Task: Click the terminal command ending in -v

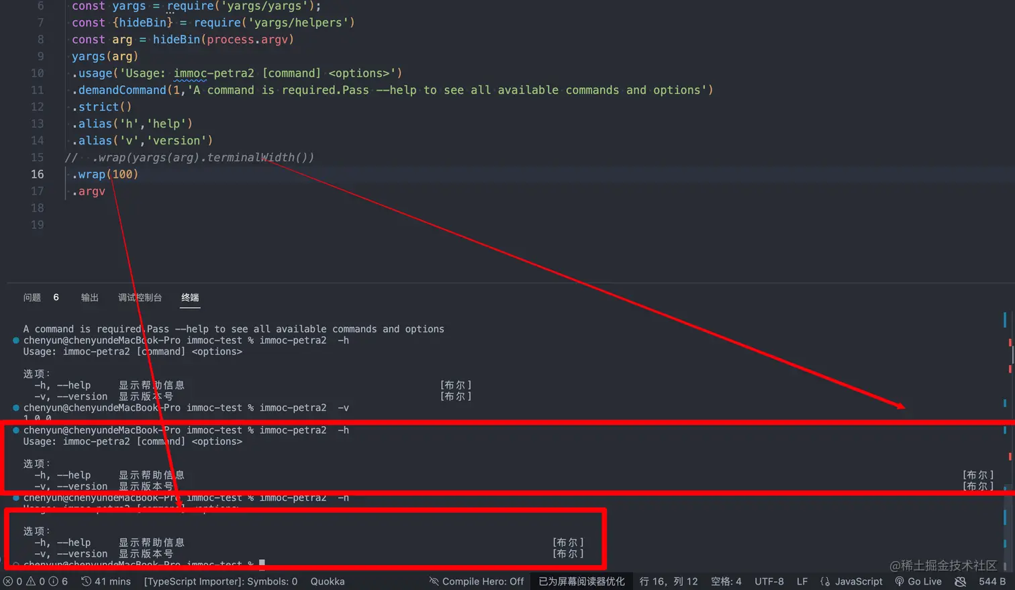Action: [x=186, y=407]
